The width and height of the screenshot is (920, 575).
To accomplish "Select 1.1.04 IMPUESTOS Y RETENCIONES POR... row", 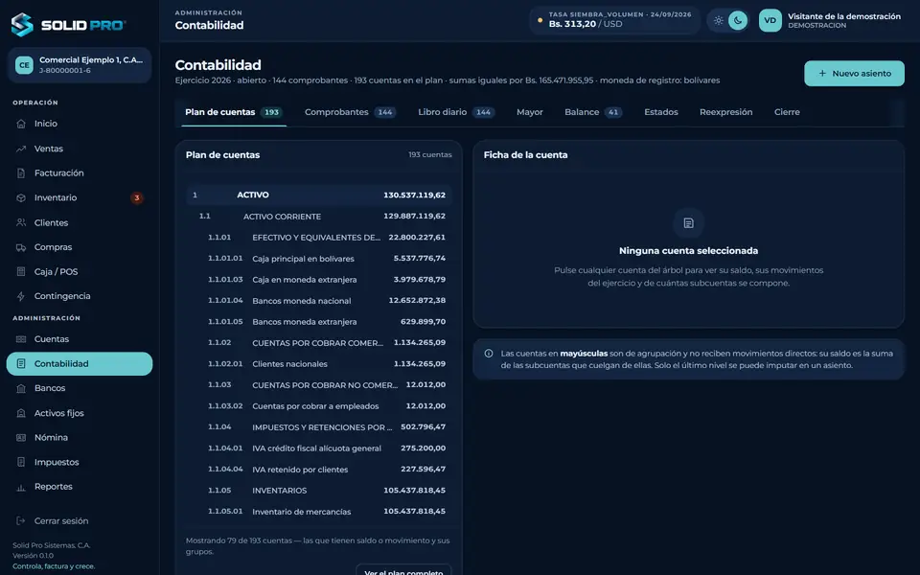I will (x=318, y=427).
